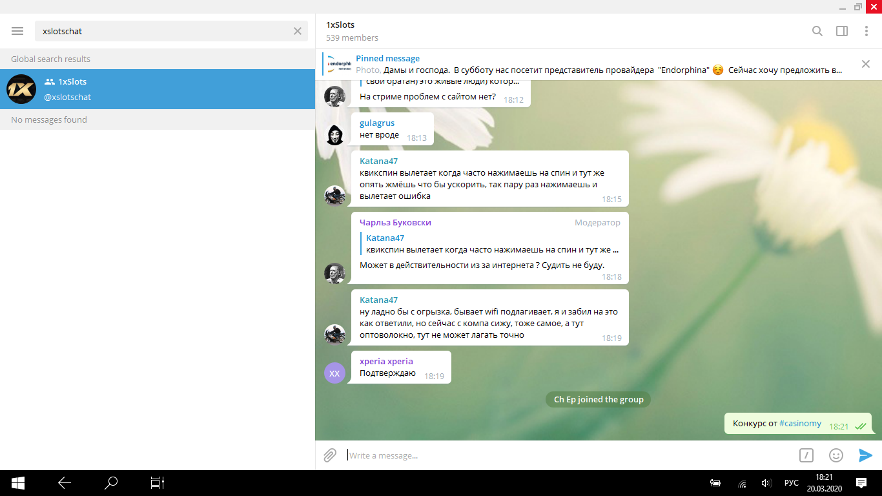Image resolution: width=882 pixels, height=496 pixels.
Task: Open the hamburger main menu
Action: click(x=17, y=31)
